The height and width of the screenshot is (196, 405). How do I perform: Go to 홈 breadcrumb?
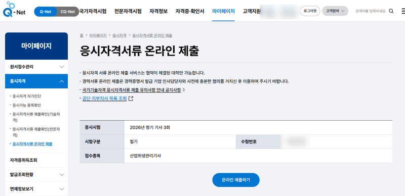click(x=82, y=35)
